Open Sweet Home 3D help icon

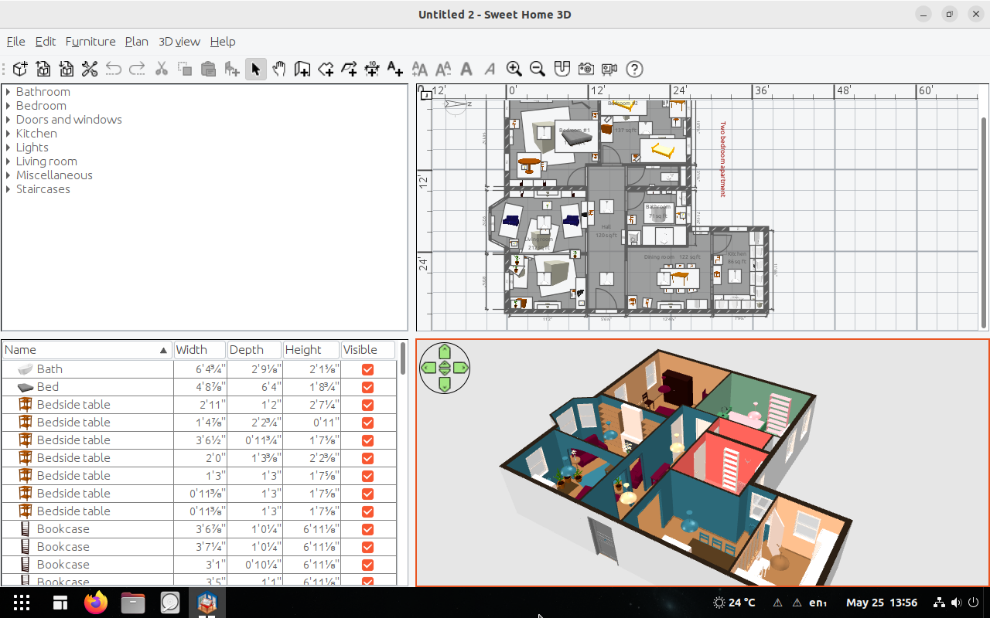coord(634,69)
